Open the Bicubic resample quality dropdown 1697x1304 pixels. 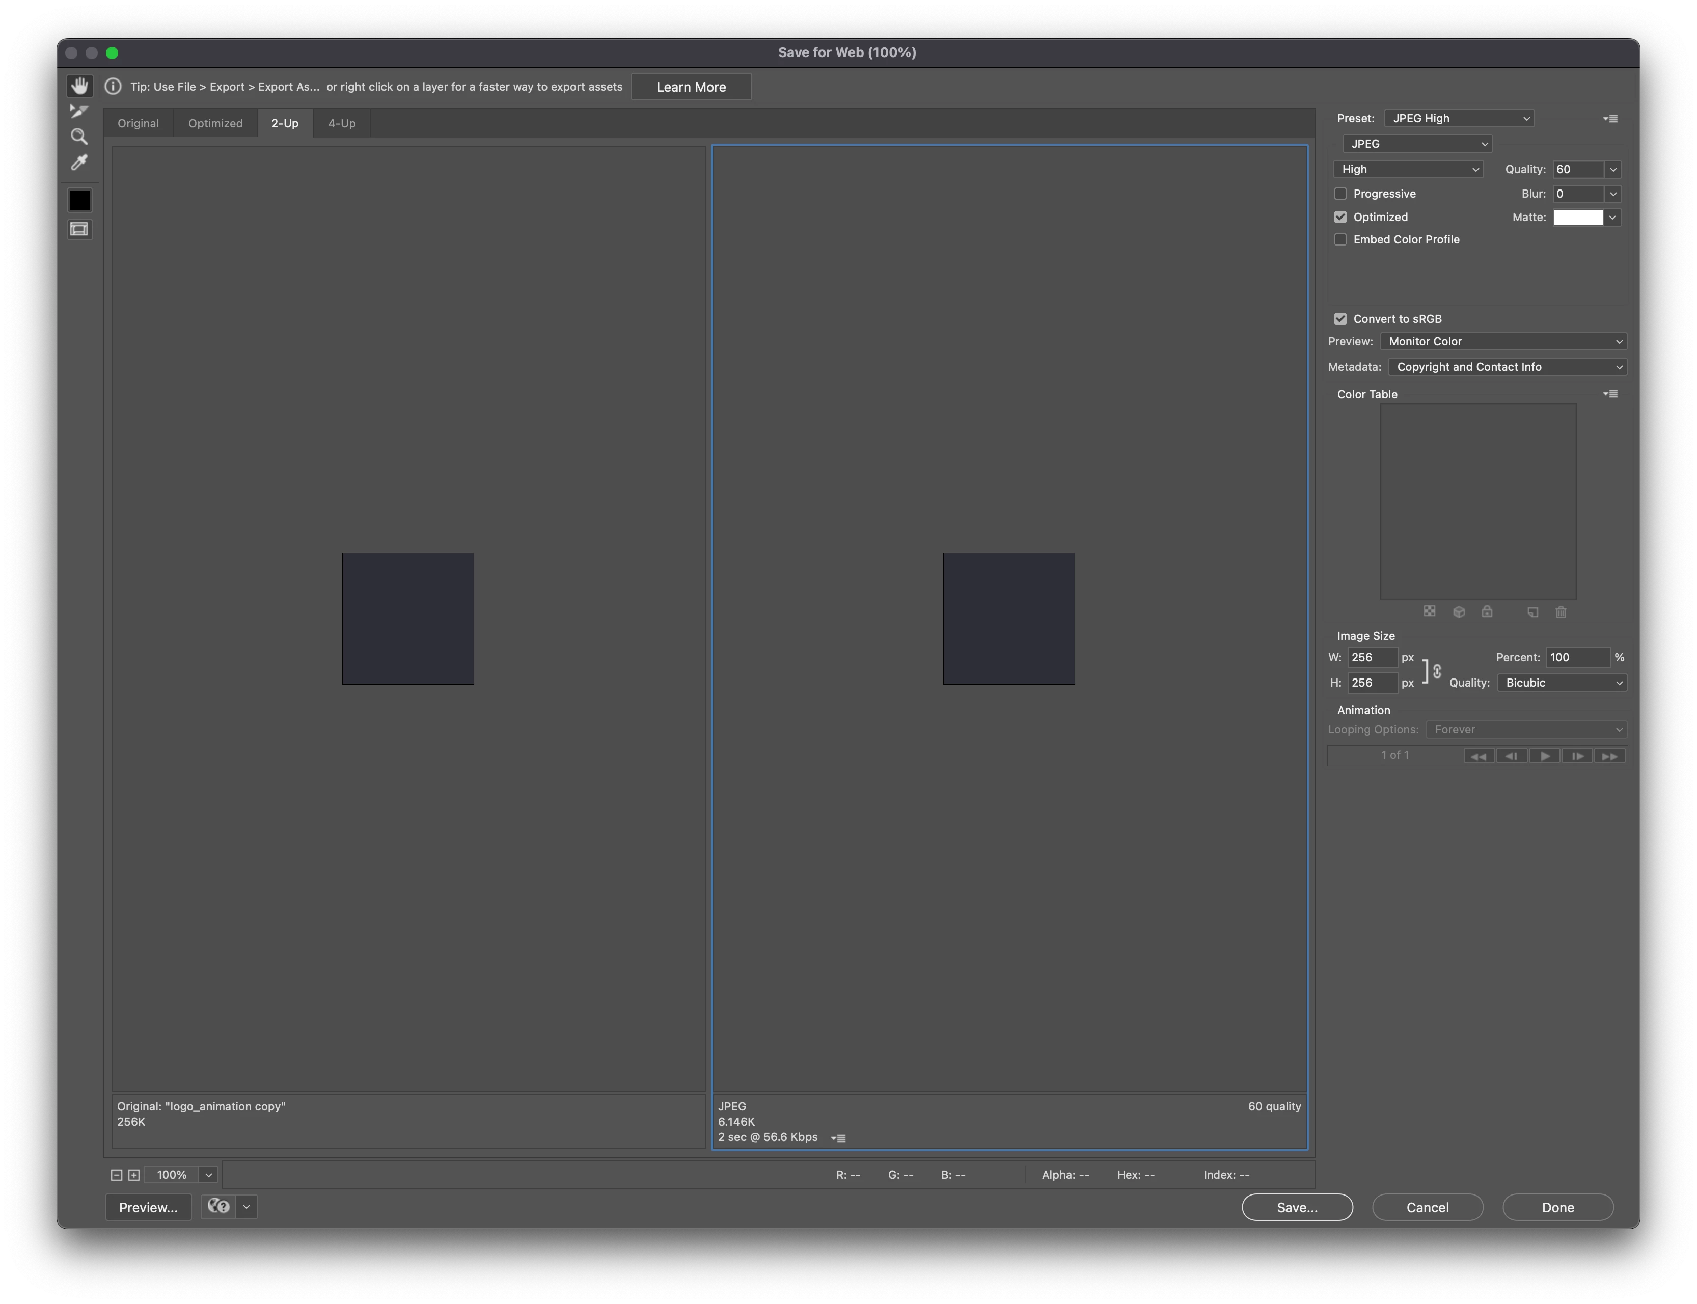(x=1561, y=683)
